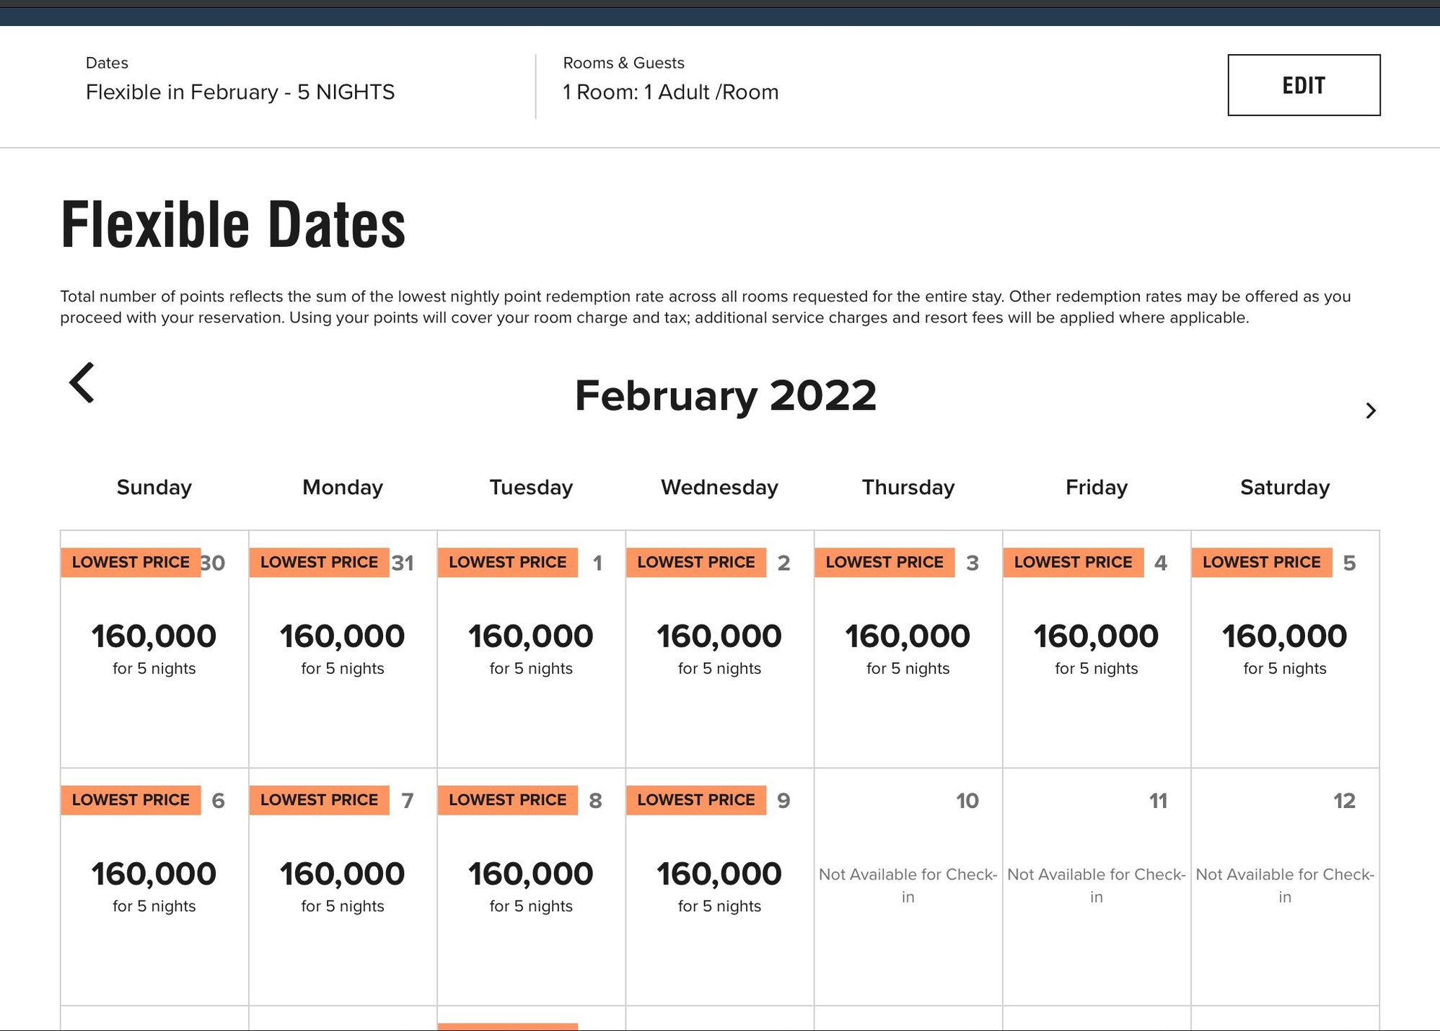Select January 30 check-in date
The image size is (1440, 1031).
(x=154, y=649)
